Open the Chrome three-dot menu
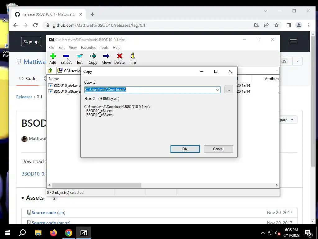 (x=309, y=25)
